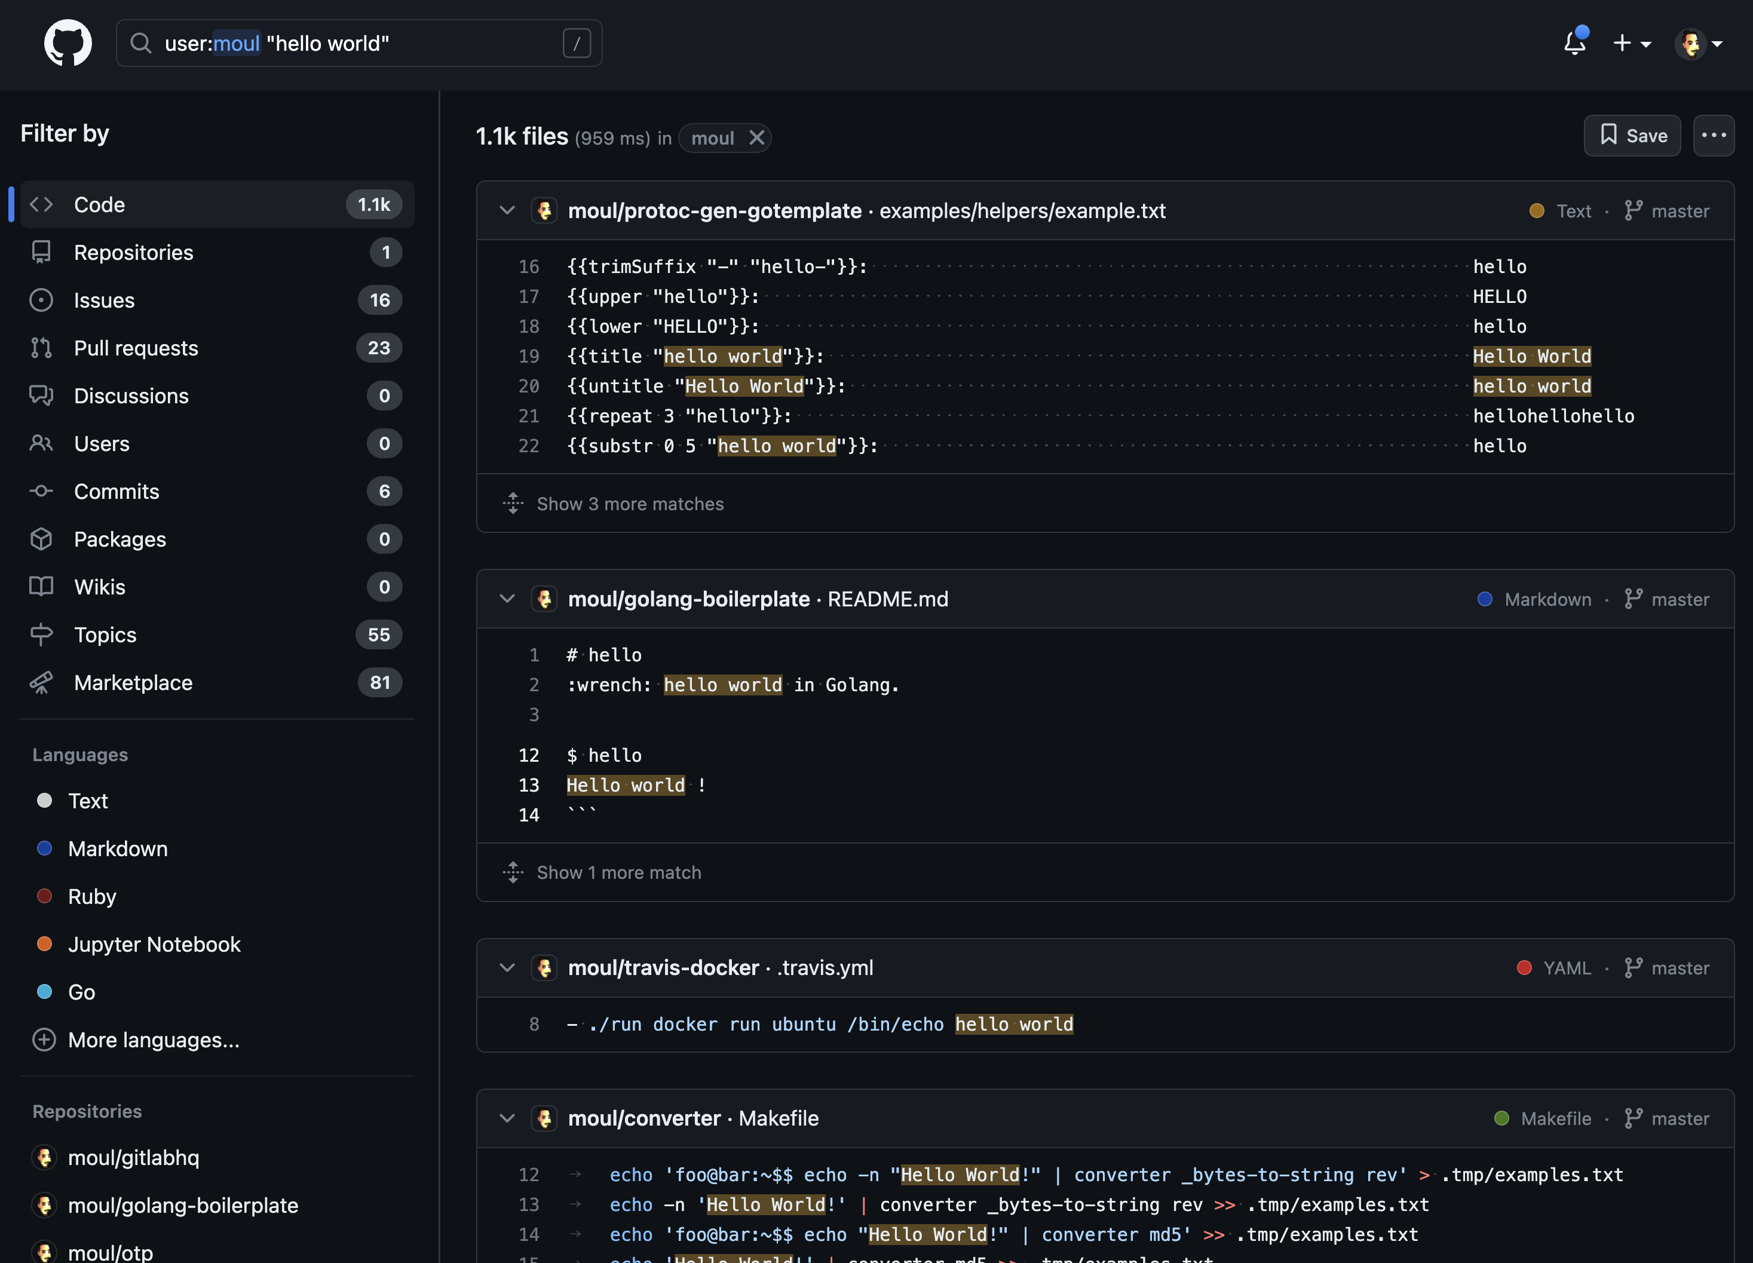Click owner avatar on travis-docker result
1753x1263 pixels.
[x=544, y=968]
